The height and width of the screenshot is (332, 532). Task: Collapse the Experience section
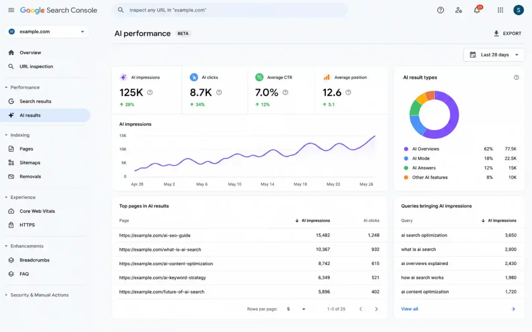[6, 197]
